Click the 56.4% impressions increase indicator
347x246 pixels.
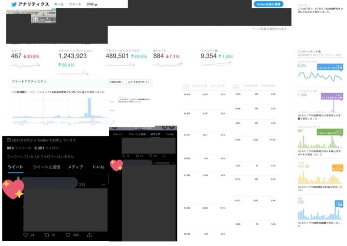tap(66, 65)
